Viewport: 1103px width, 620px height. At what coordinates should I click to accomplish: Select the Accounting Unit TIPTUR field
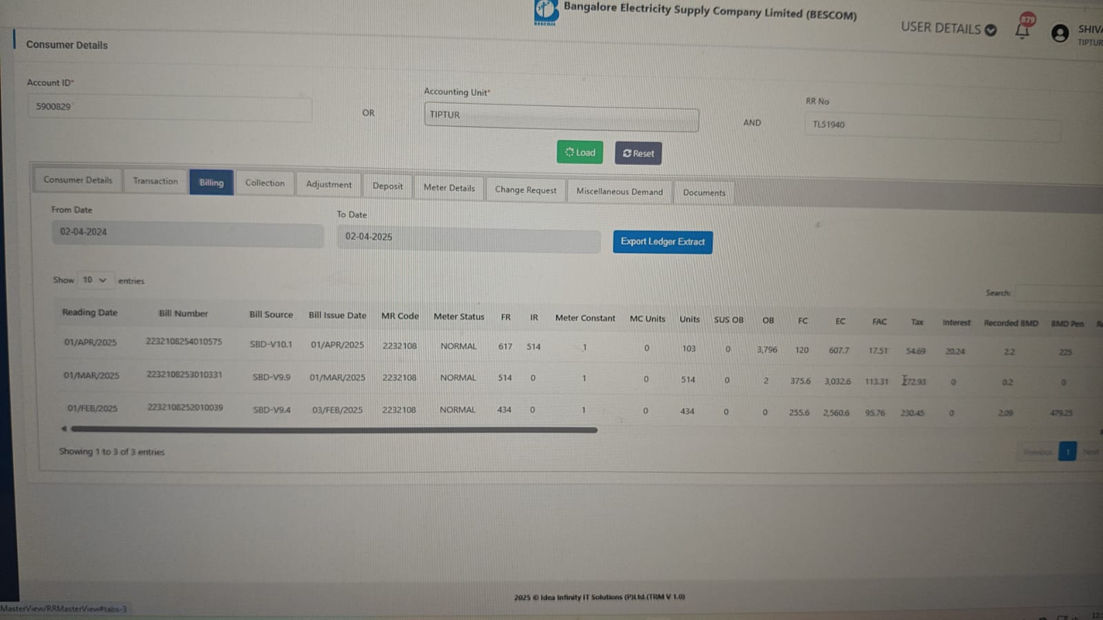(561, 117)
